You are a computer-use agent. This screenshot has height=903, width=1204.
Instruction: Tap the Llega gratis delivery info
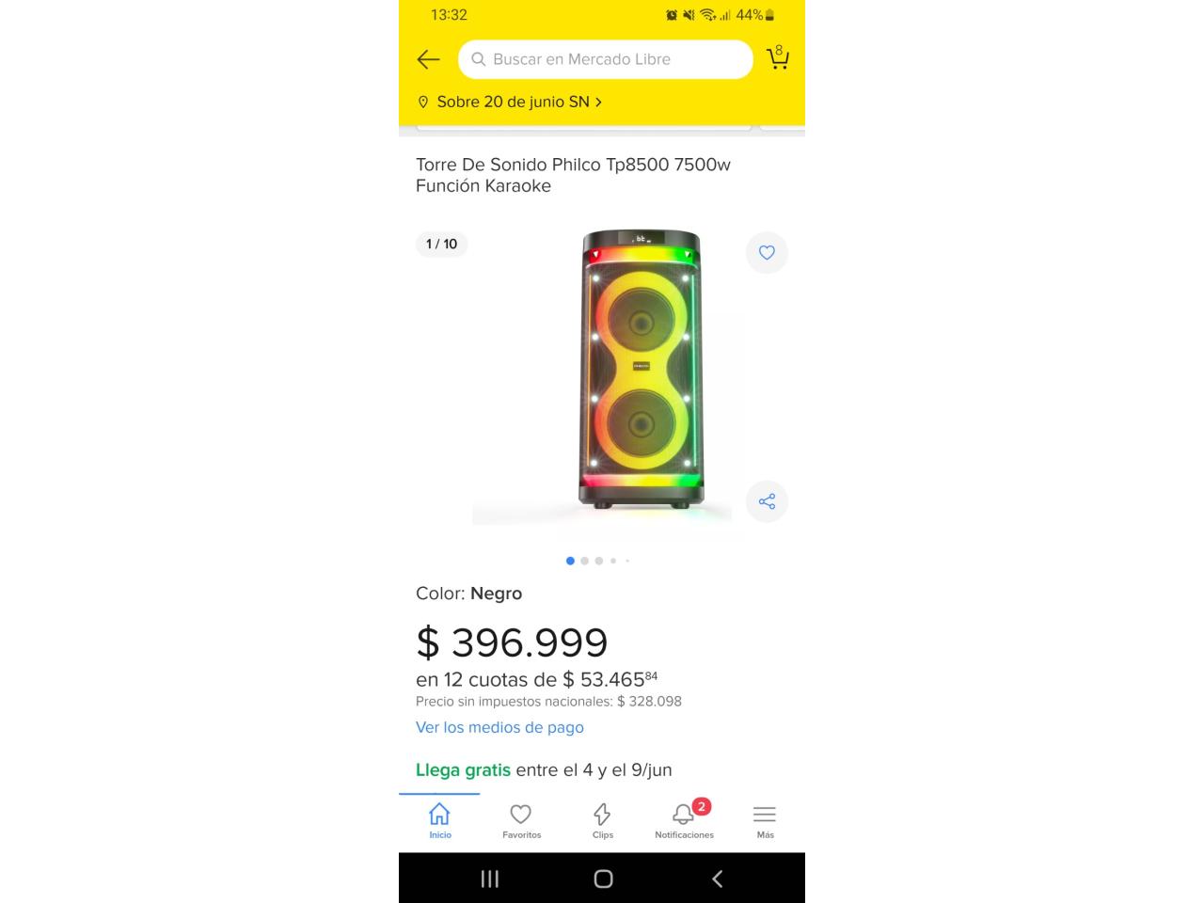[544, 769]
